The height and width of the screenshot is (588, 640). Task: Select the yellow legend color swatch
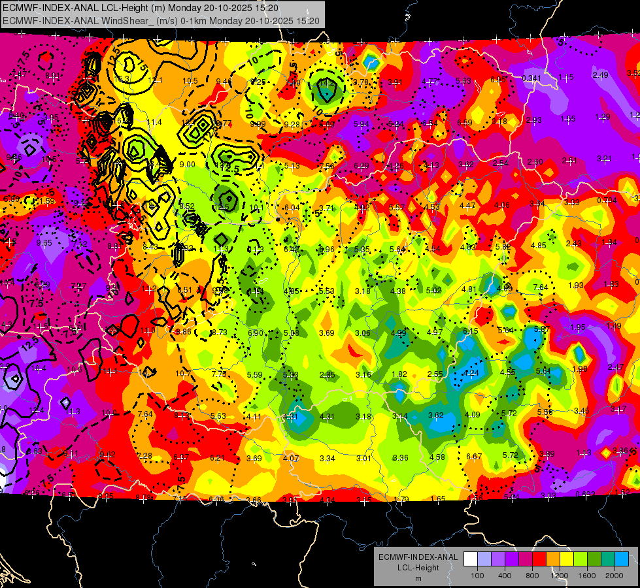pyautogui.click(x=567, y=559)
